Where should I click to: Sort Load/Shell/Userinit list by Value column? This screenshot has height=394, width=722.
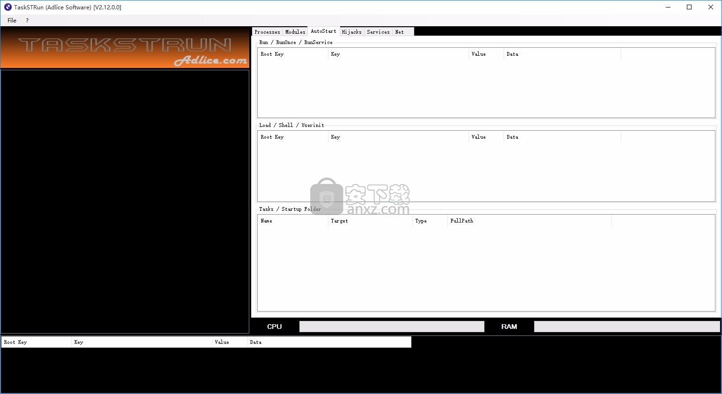[x=486, y=137]
